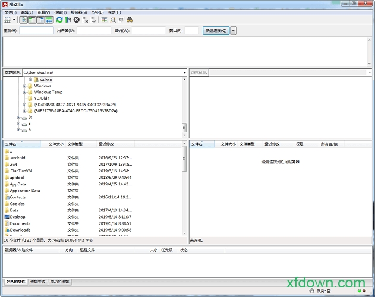Expand the E: drive node
Image resolution: width=375 pixels, height=297 pixels.
[18, 124]
